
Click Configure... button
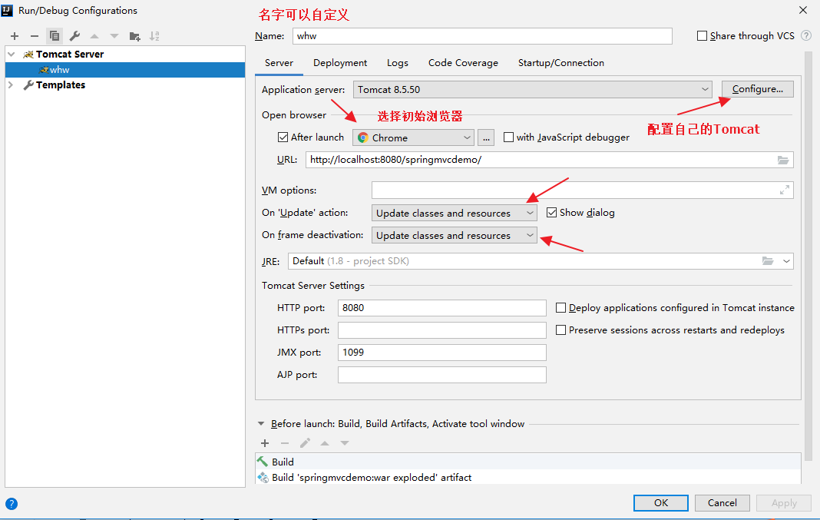(758, 89)
